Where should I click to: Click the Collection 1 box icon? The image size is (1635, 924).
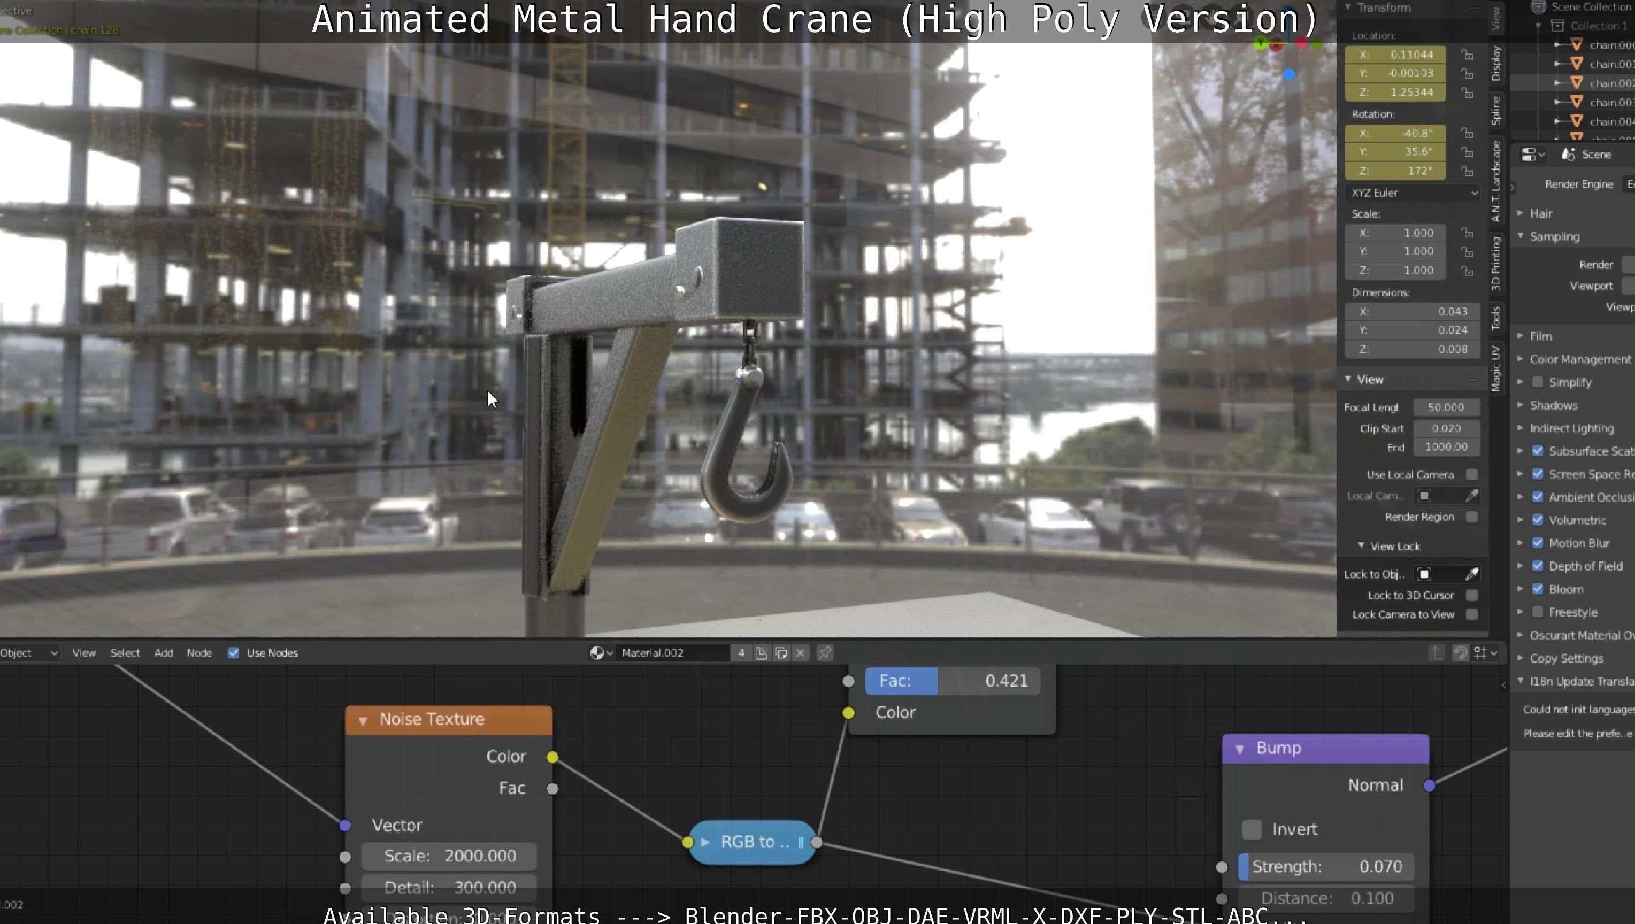coord(1557,26)
